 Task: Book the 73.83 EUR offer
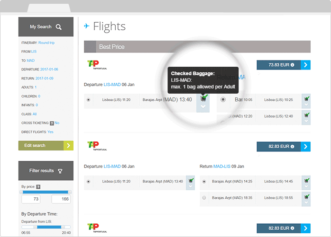tap(284, 65)
